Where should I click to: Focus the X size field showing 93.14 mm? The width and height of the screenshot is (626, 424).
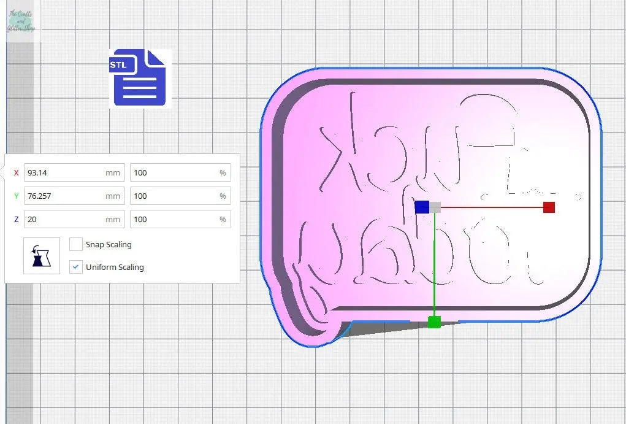tap(64, 172)
